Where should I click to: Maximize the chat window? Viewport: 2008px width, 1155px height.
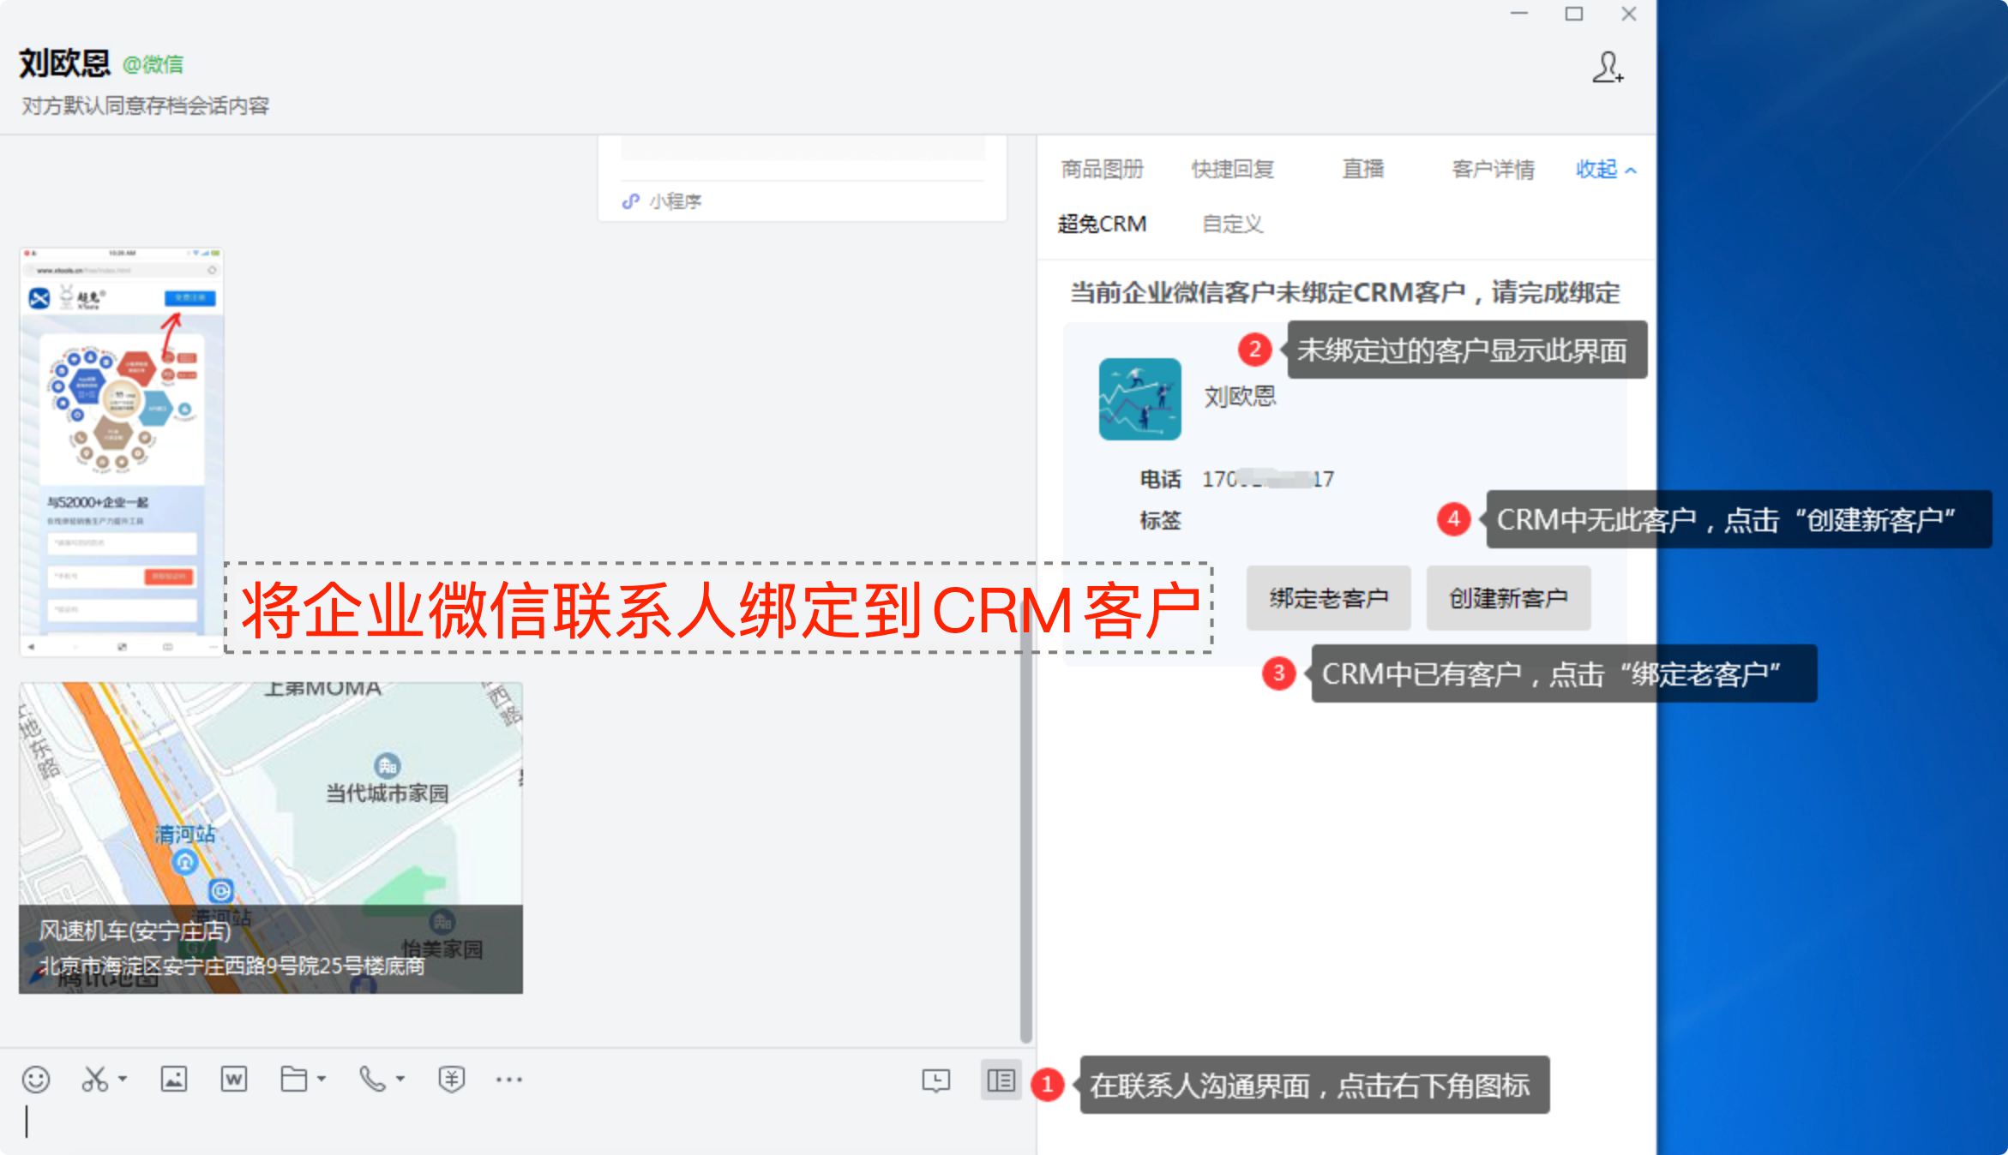point(1574,14)
